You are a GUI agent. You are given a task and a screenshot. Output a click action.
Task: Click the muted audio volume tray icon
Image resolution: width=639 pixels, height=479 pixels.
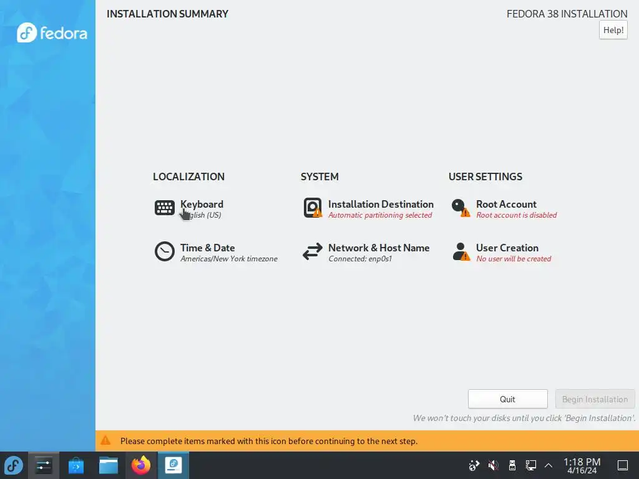pos(493,465)
